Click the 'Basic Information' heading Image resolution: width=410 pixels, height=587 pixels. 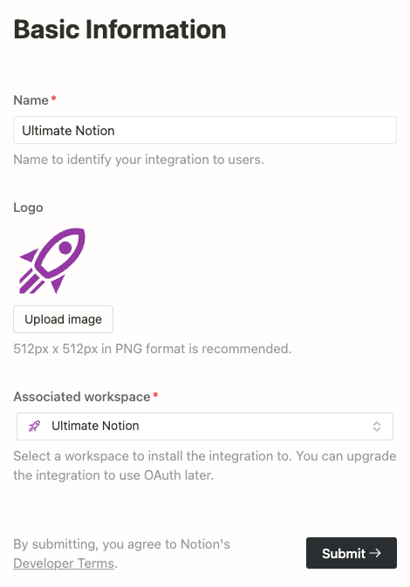click(x=120, y=29)
